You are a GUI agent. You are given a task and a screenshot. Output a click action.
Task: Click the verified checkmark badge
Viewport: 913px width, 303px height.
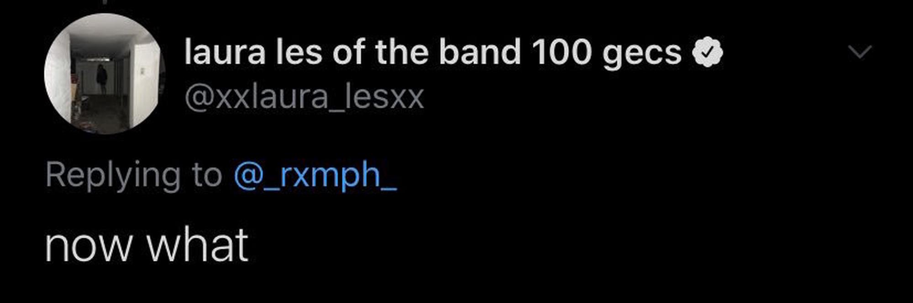click(707, 52)
